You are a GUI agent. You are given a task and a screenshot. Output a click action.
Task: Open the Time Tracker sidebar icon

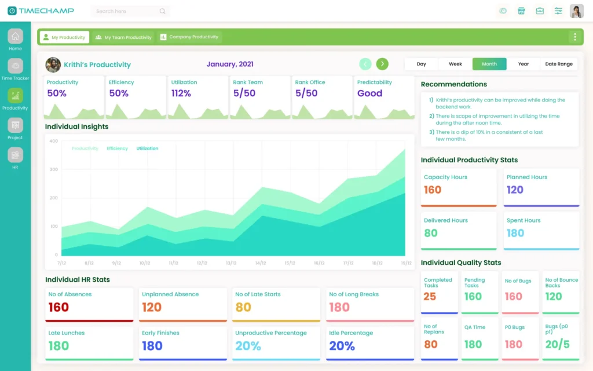pos(15,66)
